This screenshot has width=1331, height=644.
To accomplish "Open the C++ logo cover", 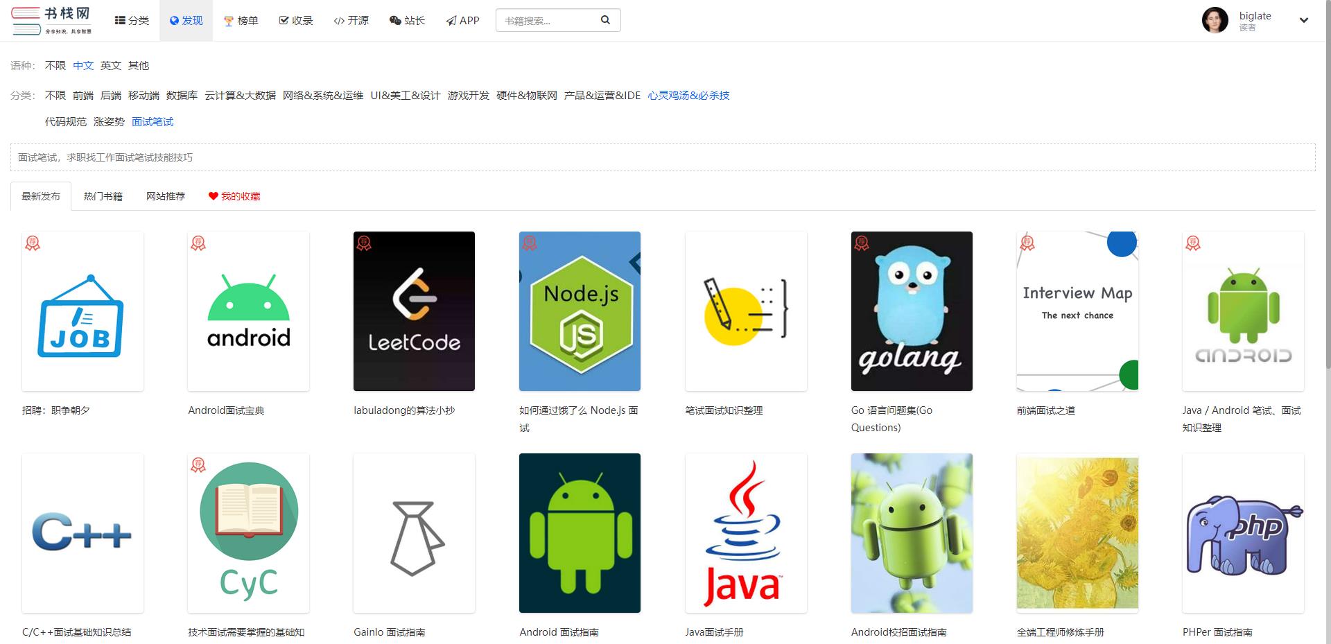I will 82,533.
